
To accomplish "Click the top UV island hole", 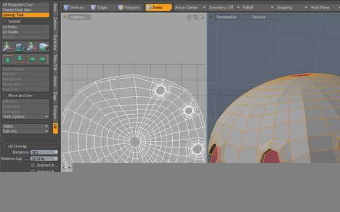I will click(160, 90).
